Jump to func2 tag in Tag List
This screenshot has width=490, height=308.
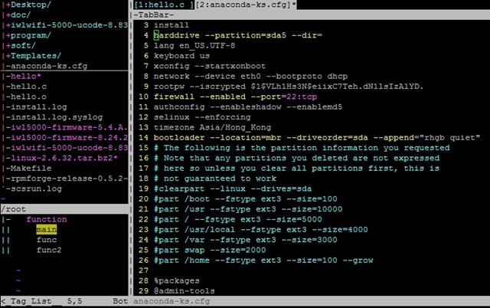click(49, 250)
